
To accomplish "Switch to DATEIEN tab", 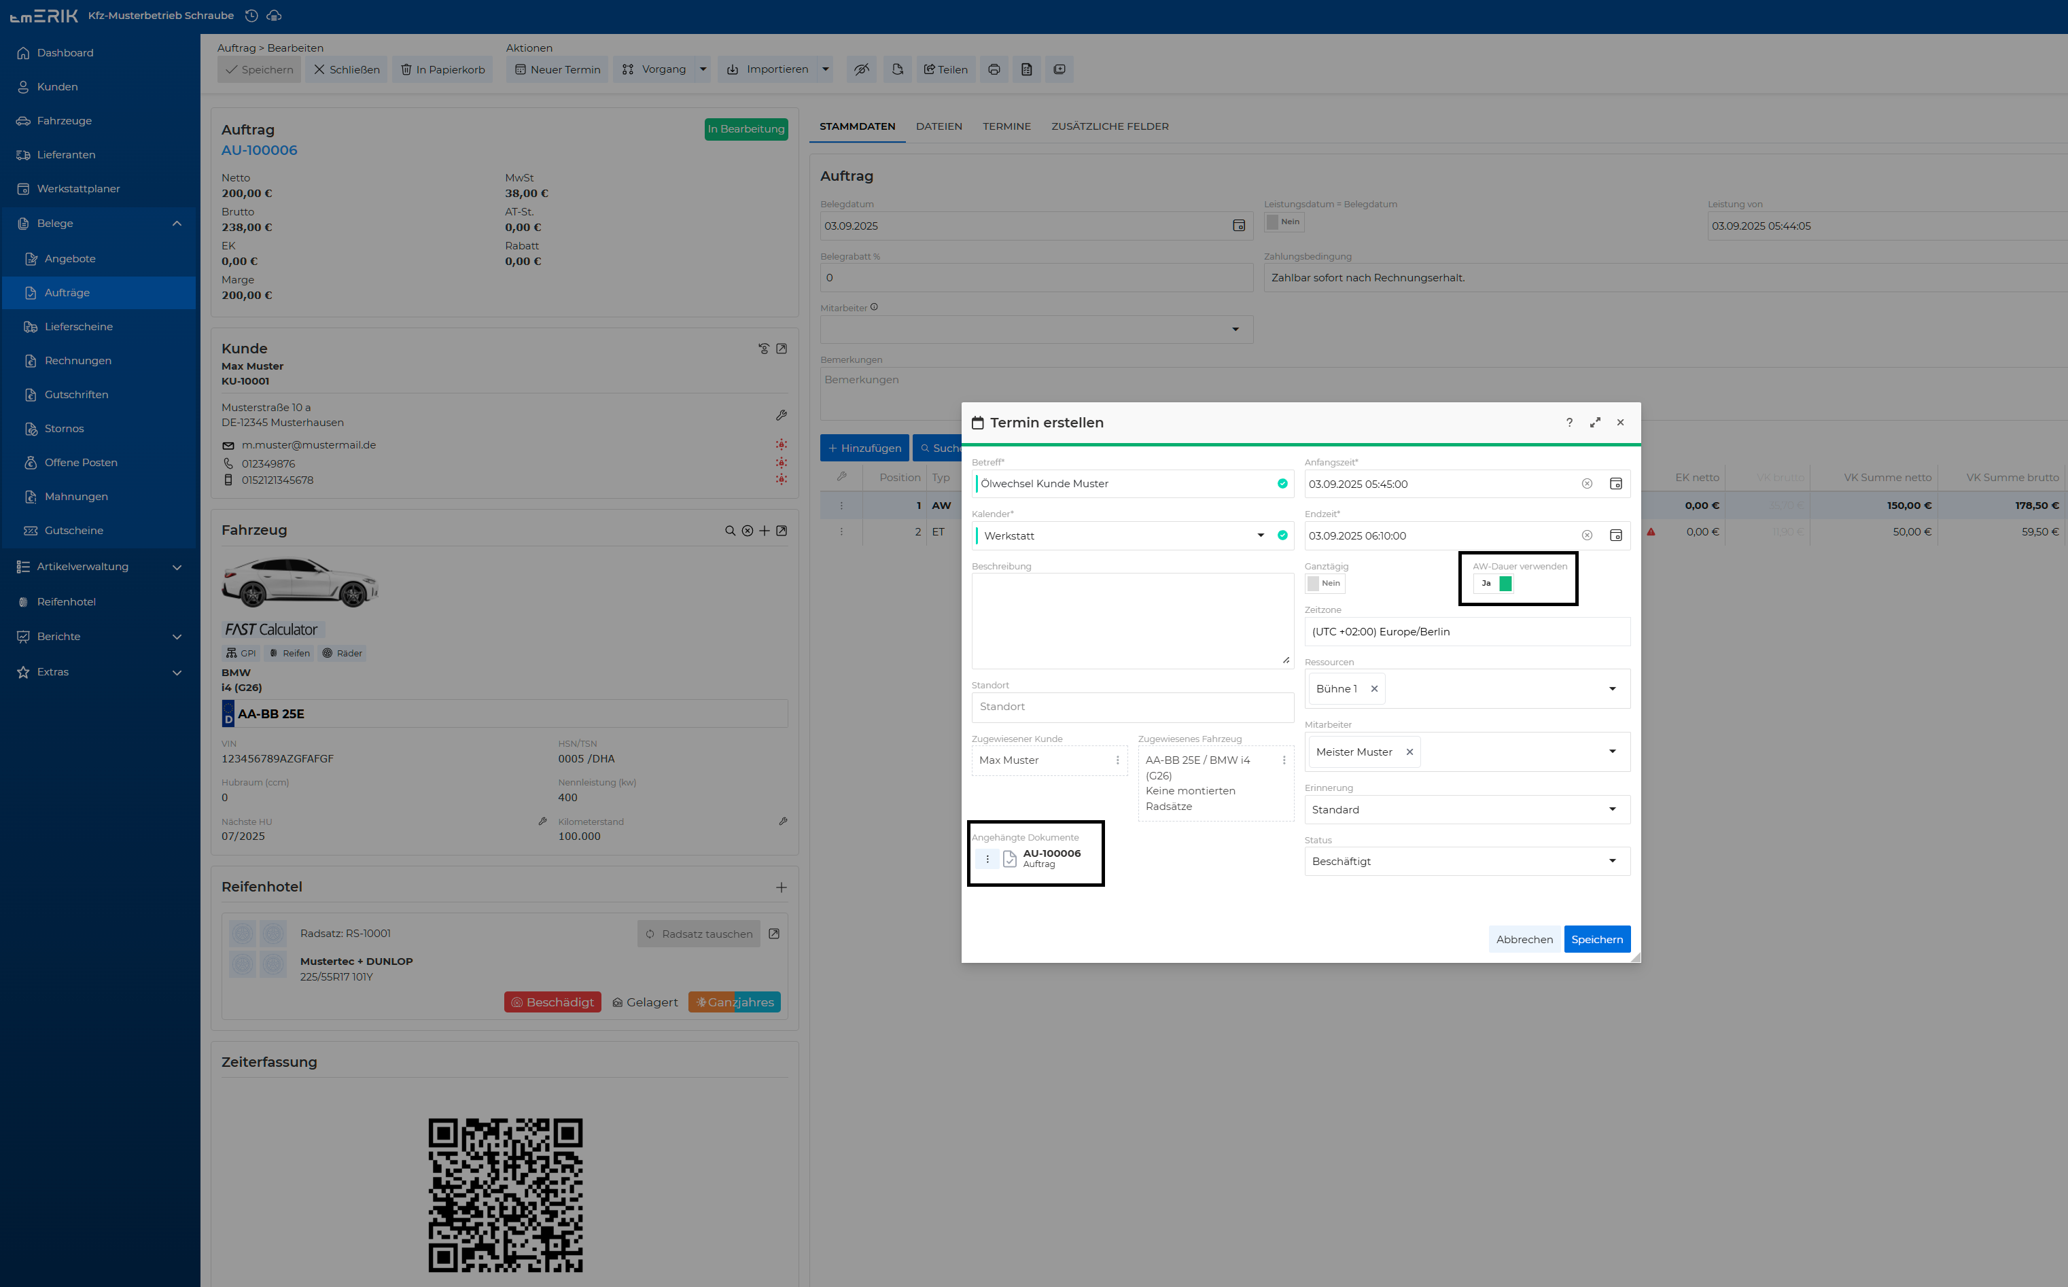I will (x=939, y=127).
